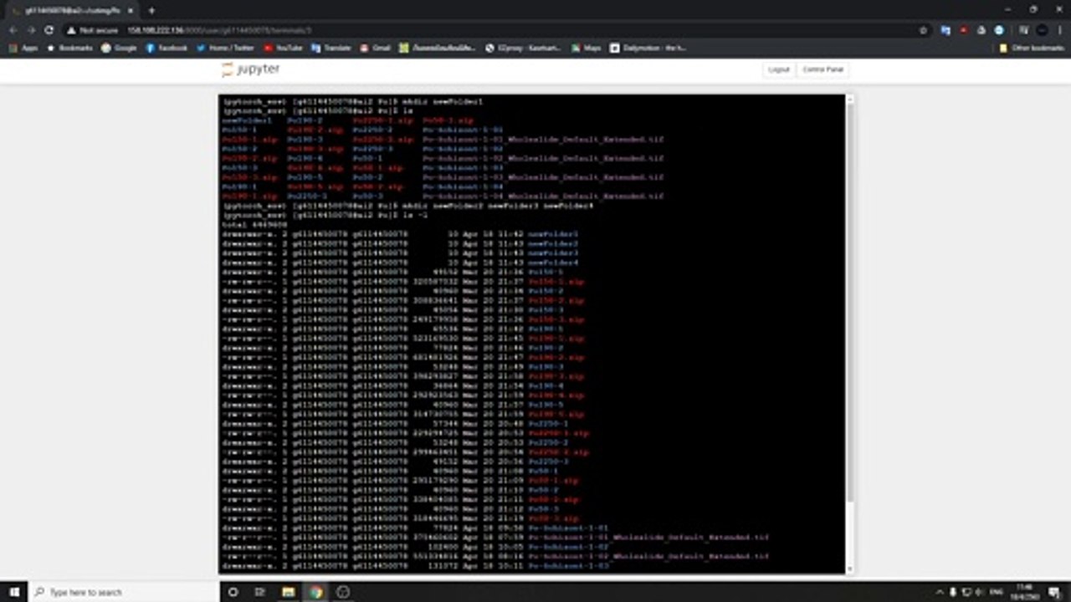Close the current browser tab
The width and height of the screenshot is (1071, 602).
(x=131, y=10)
